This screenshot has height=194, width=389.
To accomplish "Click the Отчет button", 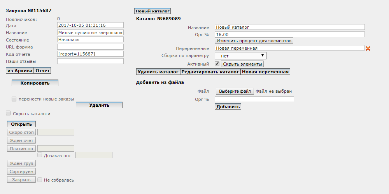I will tap(42, 71).
